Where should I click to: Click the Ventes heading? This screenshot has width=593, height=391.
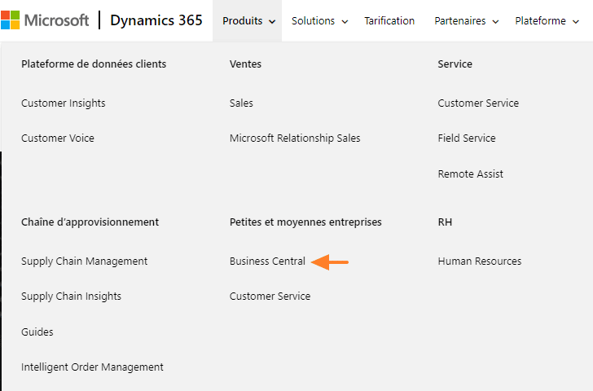pos(245,64)
